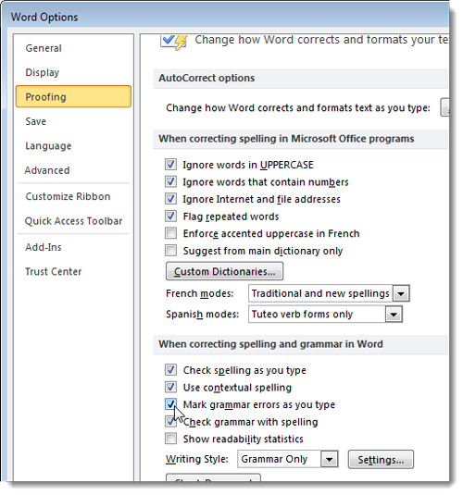Enable Enforce accented uppercase in French
This screenshot has height=495, width=463.
(x=170, y=233)
